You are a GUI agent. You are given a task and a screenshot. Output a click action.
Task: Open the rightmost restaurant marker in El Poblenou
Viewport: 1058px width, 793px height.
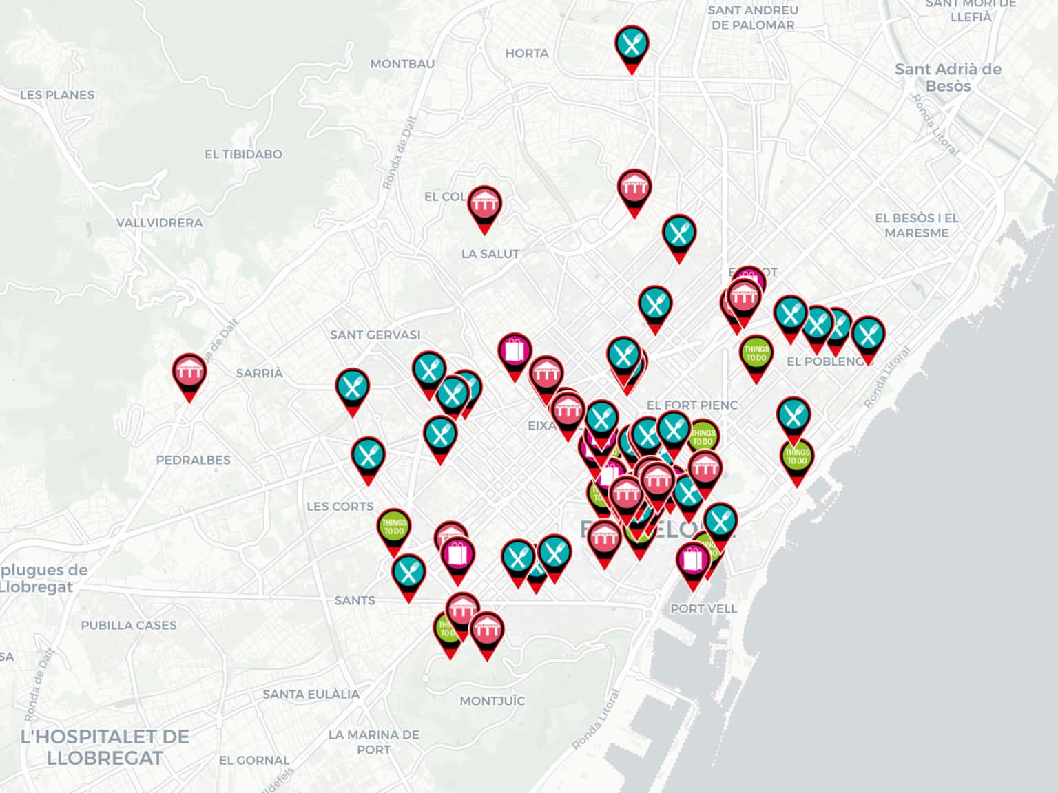867,335
